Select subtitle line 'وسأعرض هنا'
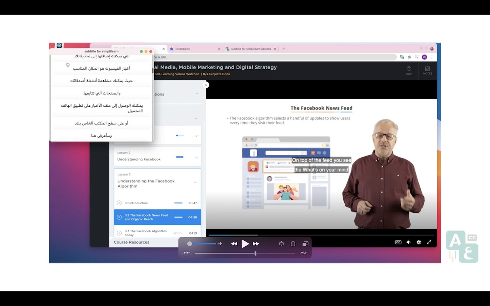 (x=101, y=135)
